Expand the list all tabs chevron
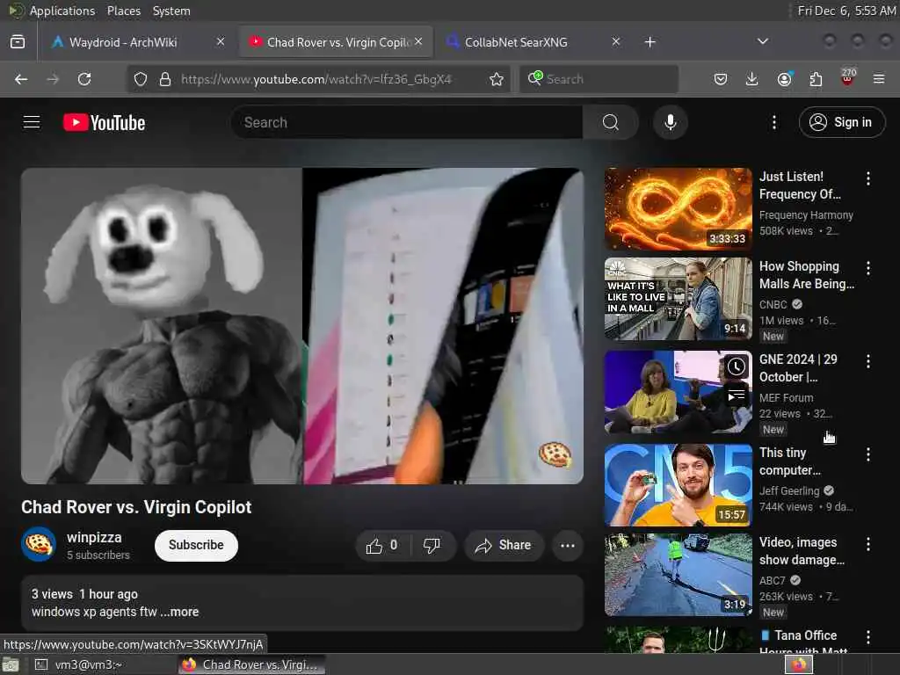Screen dimensions: 900x675 click(762, 41)
